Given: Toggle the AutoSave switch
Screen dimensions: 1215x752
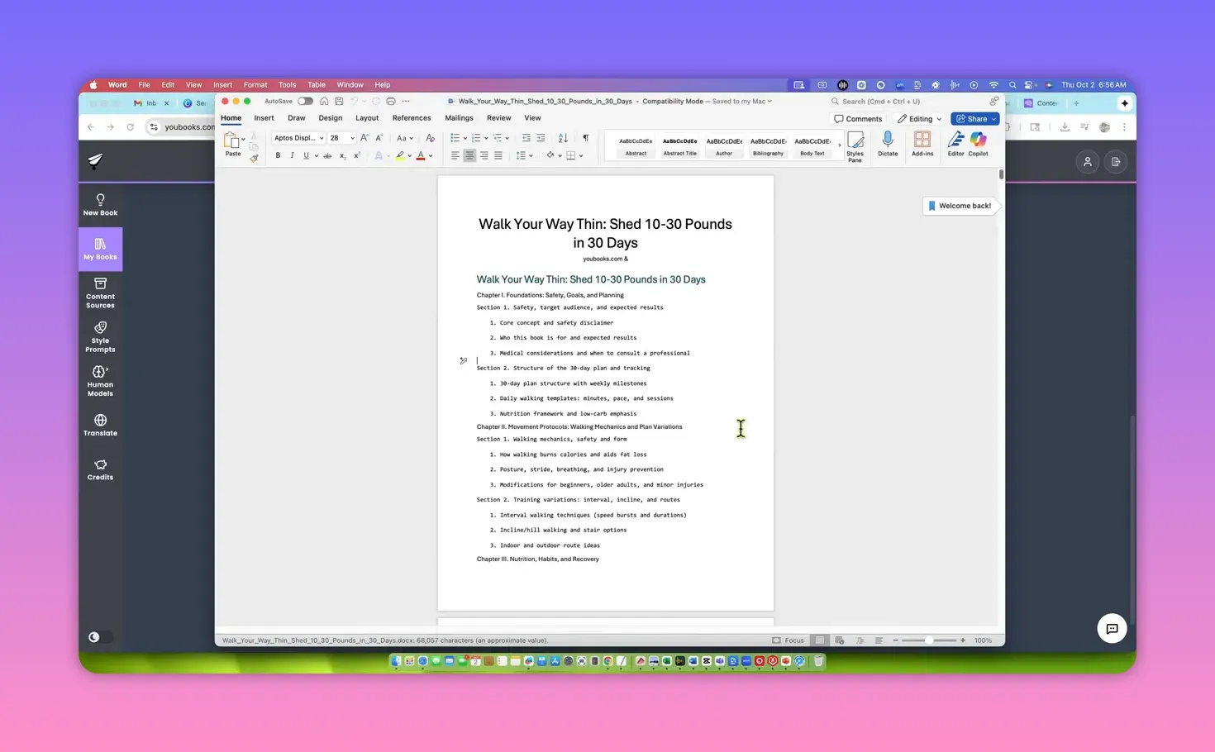Looking at the screenshot, I should (305, 101).
